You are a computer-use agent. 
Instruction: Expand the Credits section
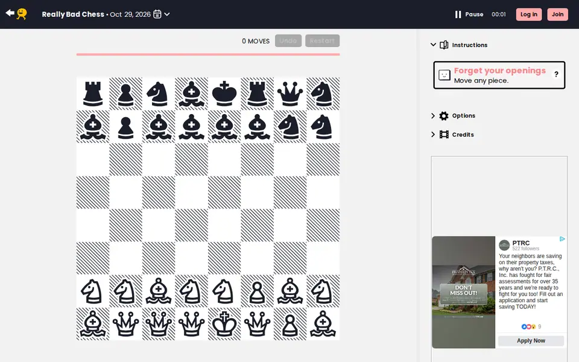tap(433, 135)
